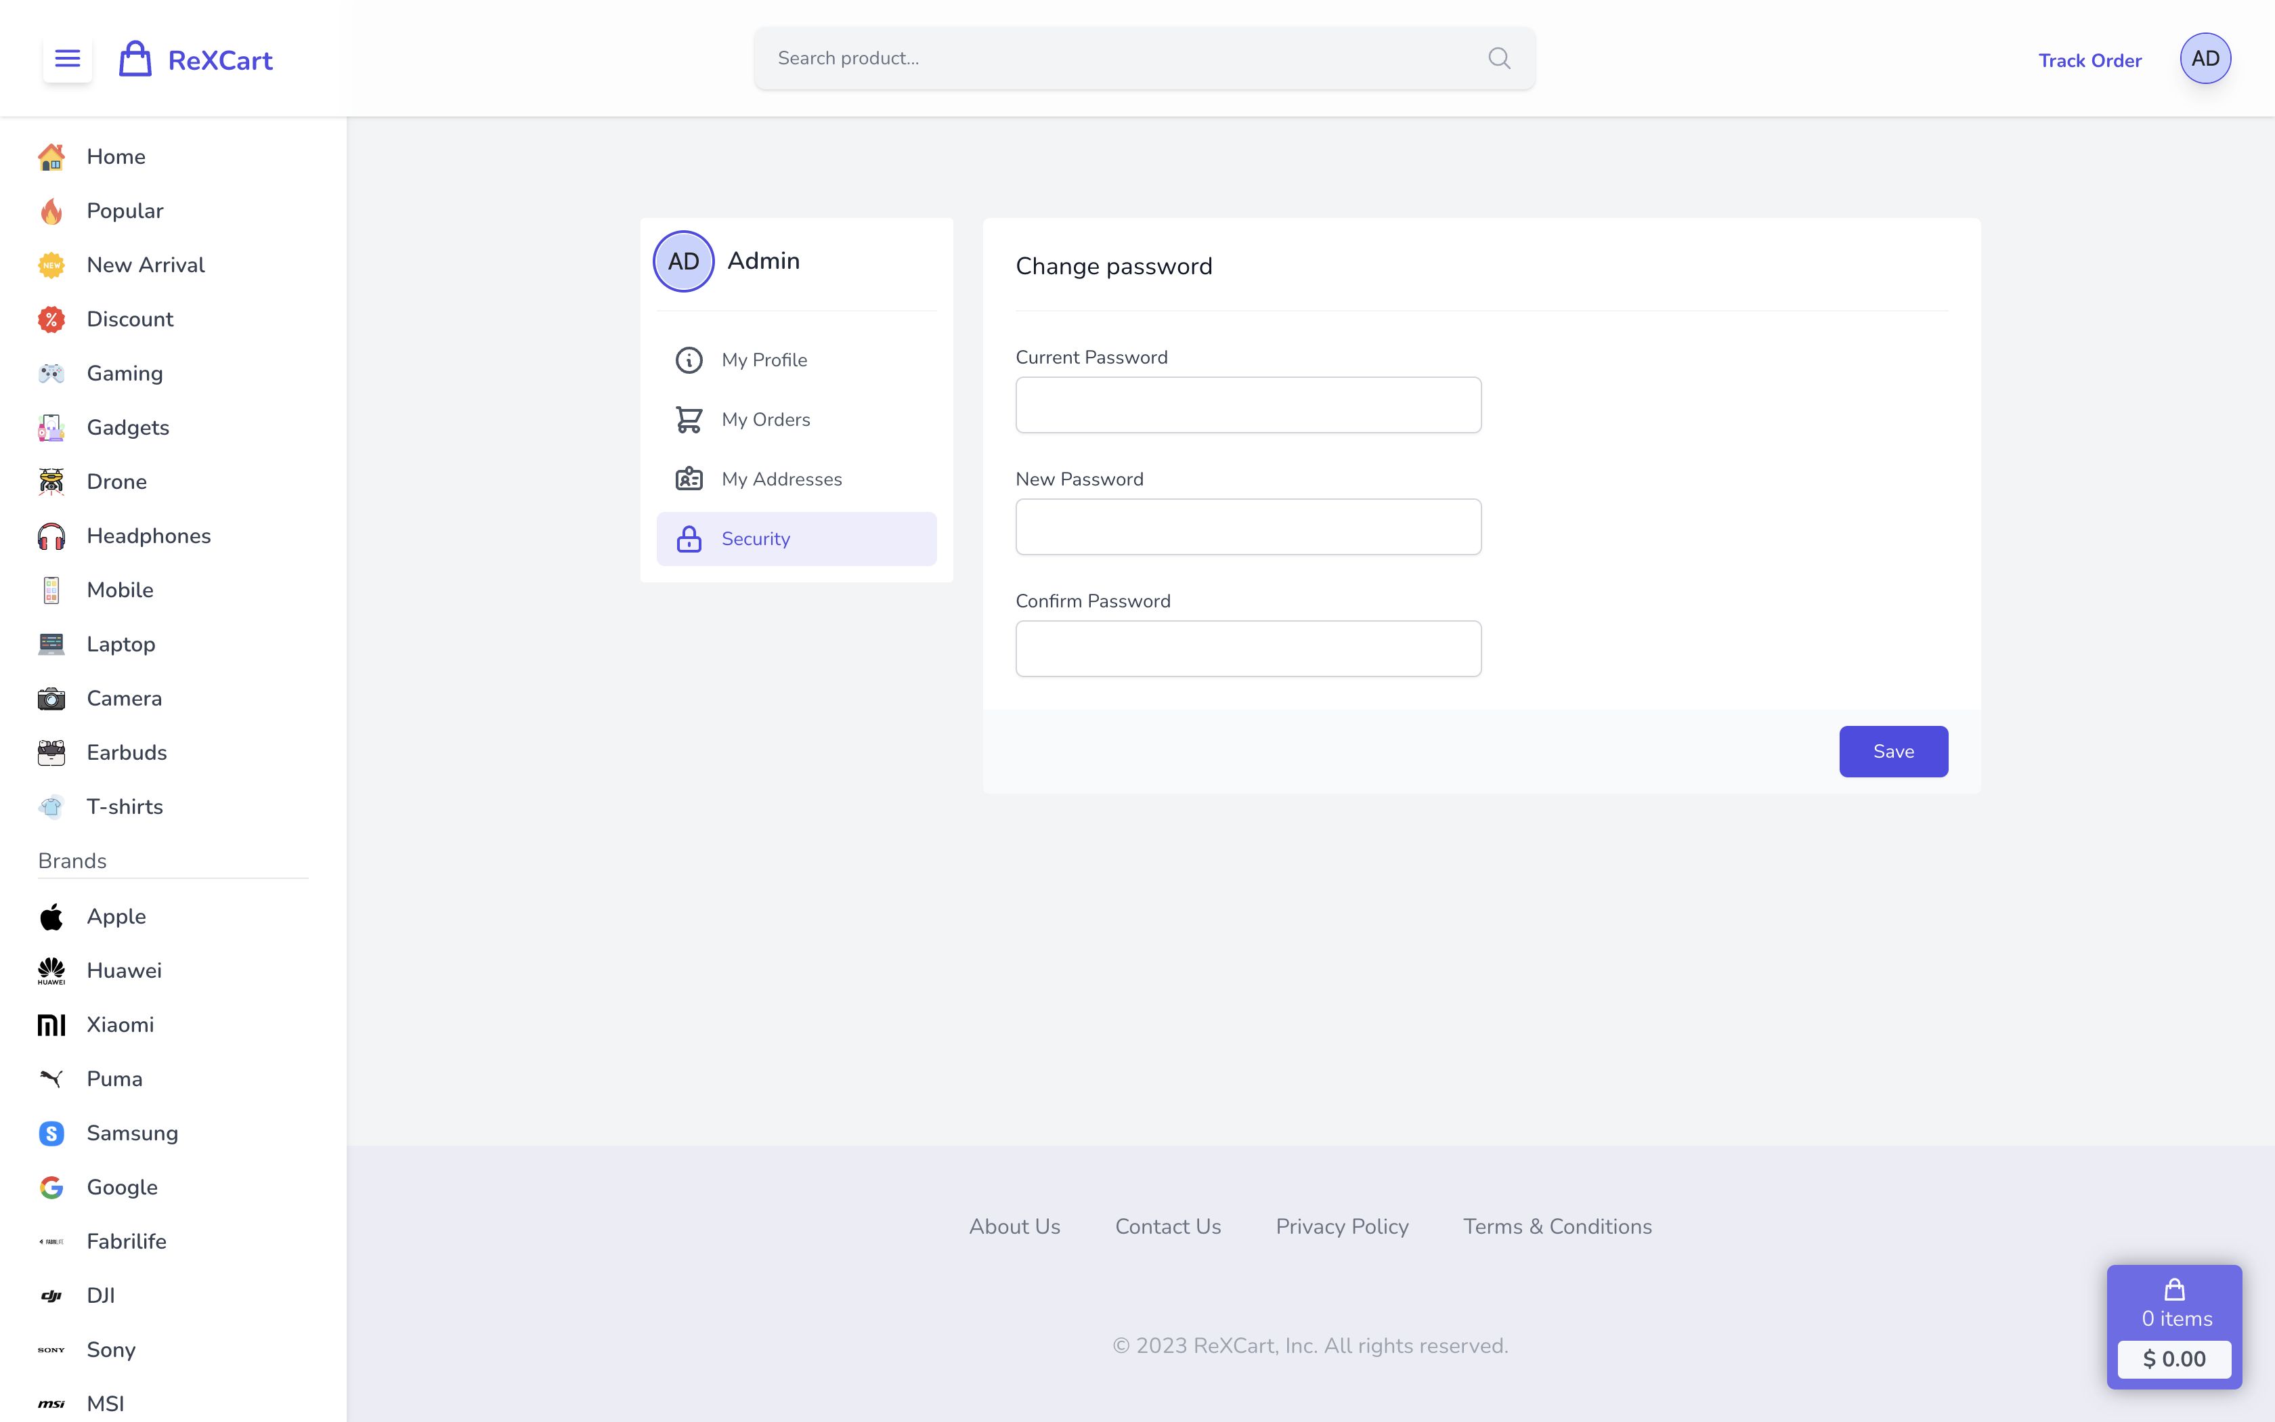Click the Mobile phone icon

(x=51, y=590)
